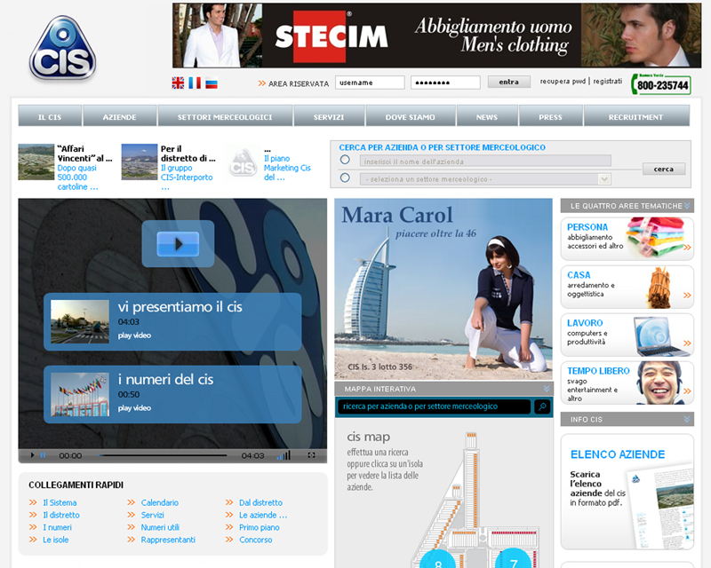Open the Servizi menu

329,116
